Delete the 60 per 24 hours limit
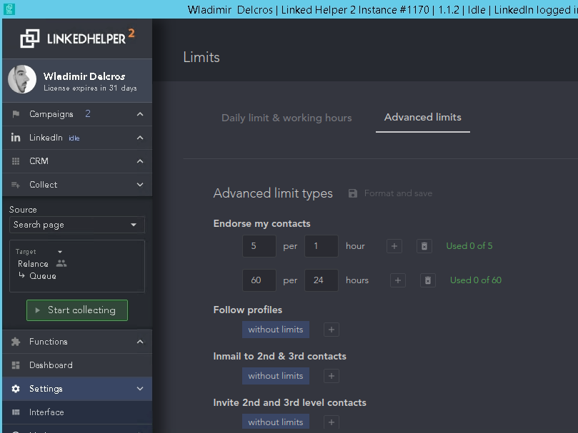The width and height of the screenshot is (578, 433). click(428, 280)
